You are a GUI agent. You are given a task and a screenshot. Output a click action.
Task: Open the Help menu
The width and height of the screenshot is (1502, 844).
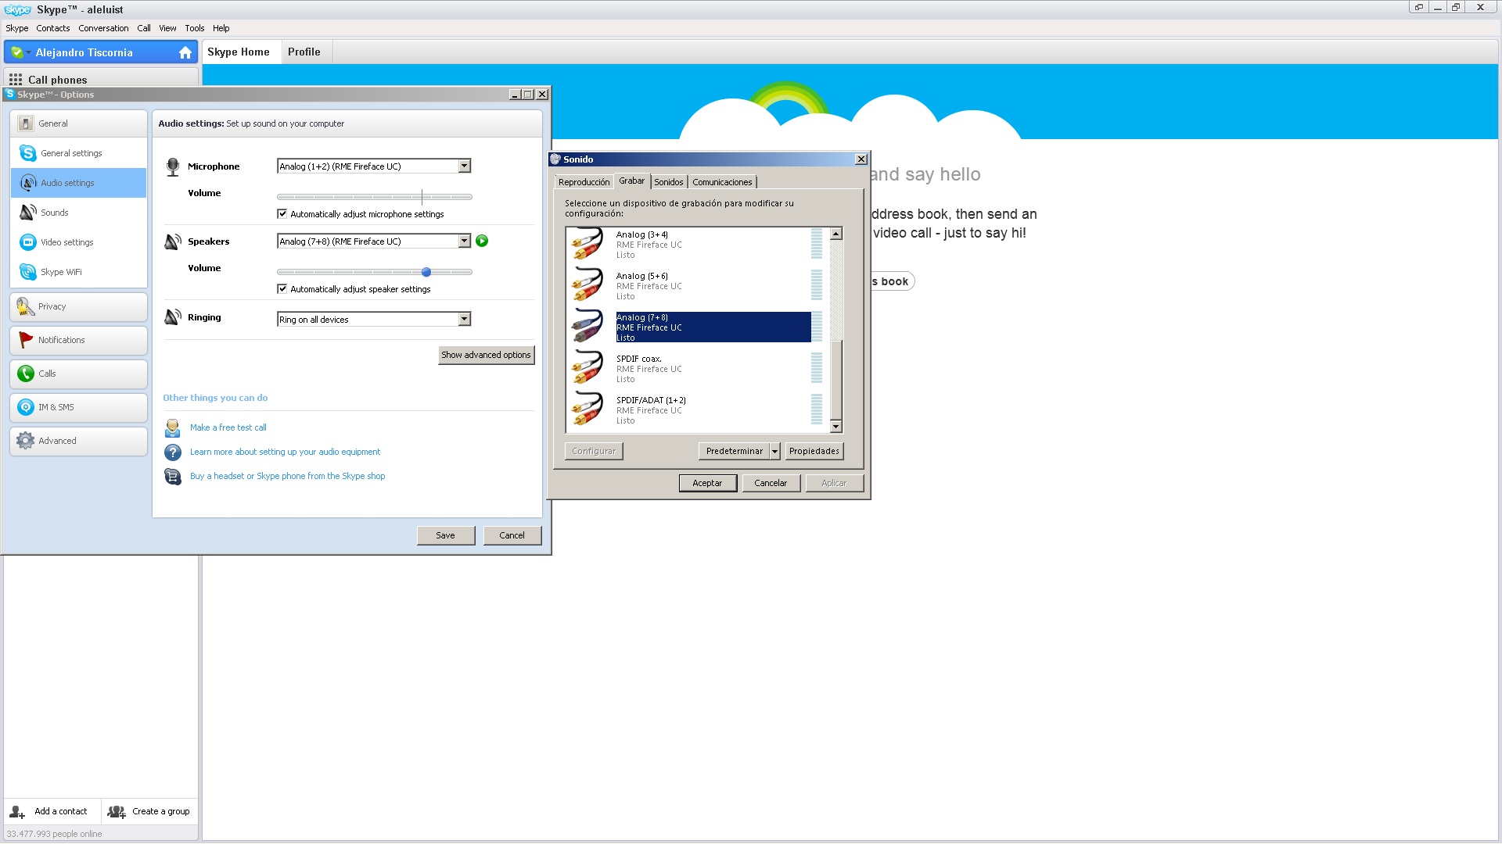pos(221,28)
